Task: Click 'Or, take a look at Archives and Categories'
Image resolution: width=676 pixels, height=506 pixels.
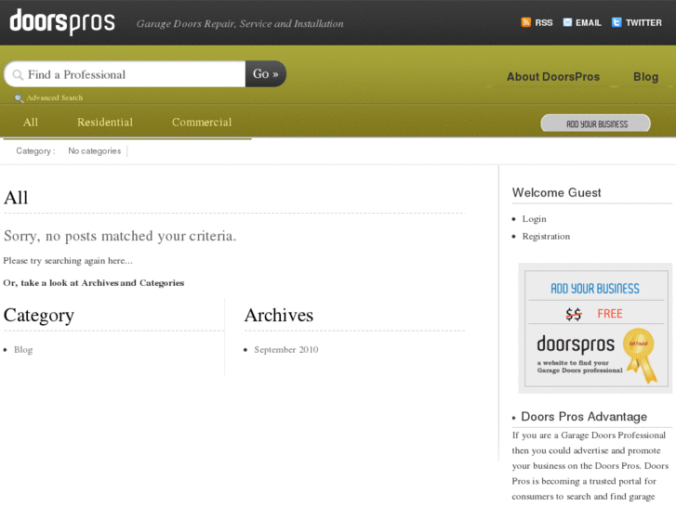Action: (x=94, y=283)
